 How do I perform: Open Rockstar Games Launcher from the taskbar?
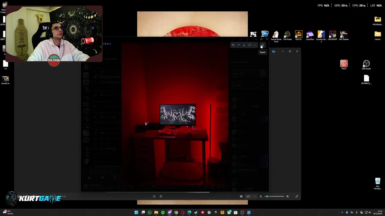222,212
